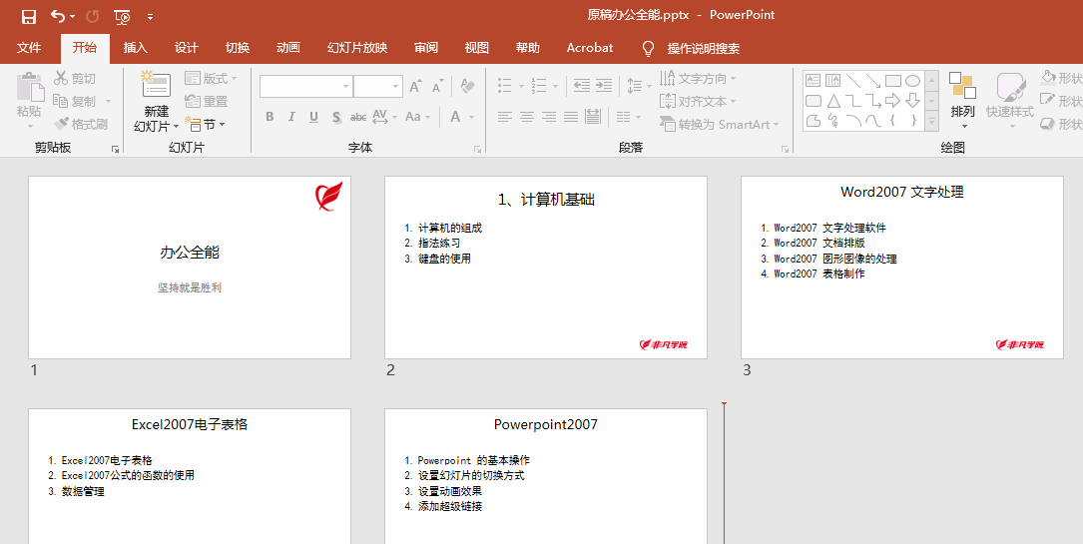
Task: Open font dialog launcher in 字体 group
Action: 477,149
